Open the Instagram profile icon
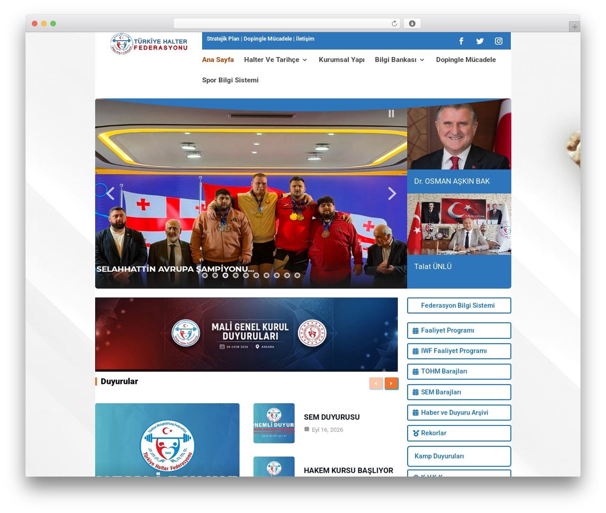 [x=499, y=41]
